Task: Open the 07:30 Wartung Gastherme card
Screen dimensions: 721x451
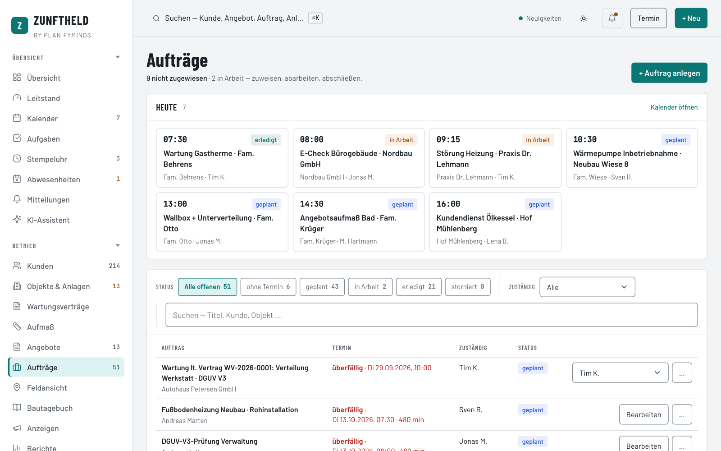Action: [x=222, y=158]
